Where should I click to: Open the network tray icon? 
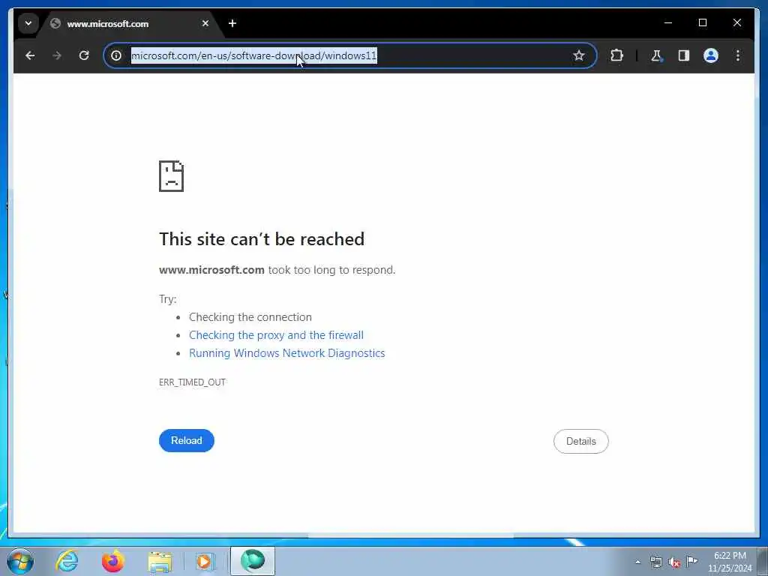(655, 562)
